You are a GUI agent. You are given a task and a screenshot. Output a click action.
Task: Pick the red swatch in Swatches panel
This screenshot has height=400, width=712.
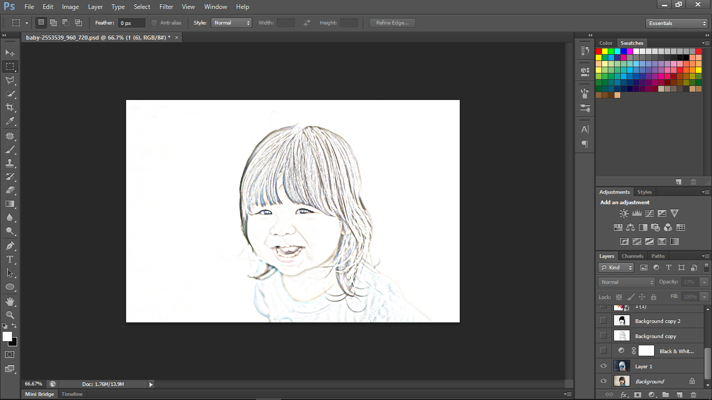[x=599, y=52]
